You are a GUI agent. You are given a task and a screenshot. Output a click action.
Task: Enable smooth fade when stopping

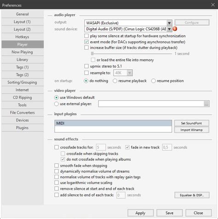(57, 166)
